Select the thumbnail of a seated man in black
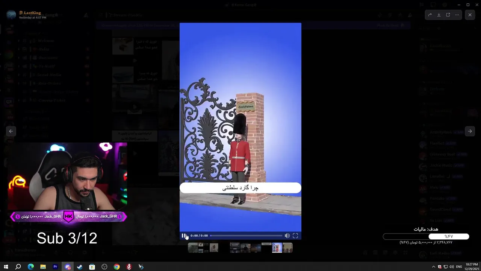This screenshot has width=481, height=271. pos(245,248)
